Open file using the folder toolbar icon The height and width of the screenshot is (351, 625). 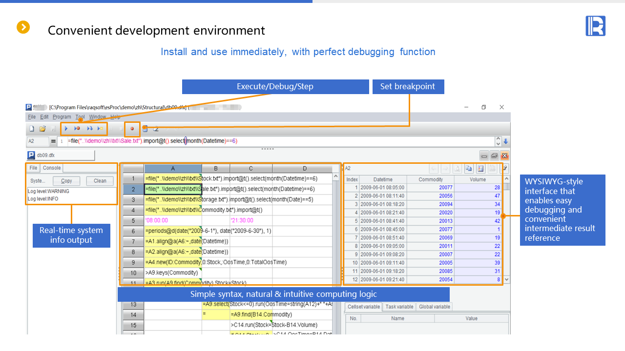click(x=42, y=129)
